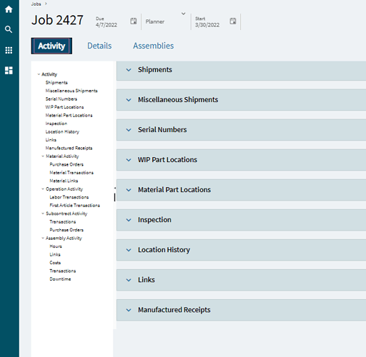The image size is (366, 357).
Task: Select Labor Transactions in the tree
Action: 69,197
